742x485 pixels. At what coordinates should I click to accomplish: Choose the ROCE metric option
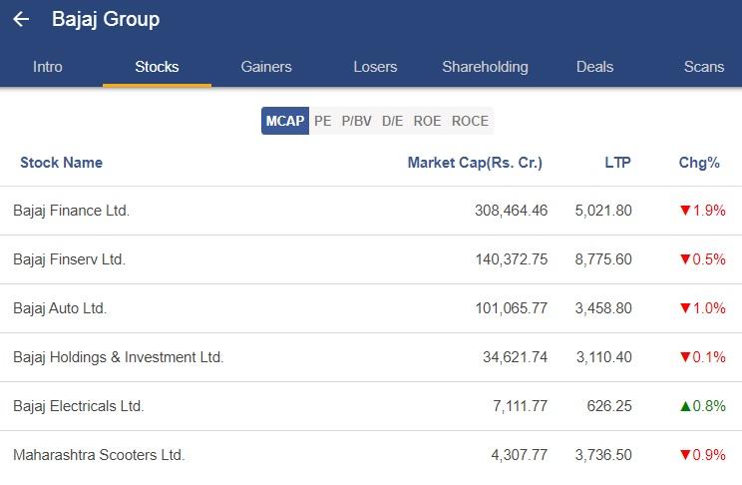[471, 121]
